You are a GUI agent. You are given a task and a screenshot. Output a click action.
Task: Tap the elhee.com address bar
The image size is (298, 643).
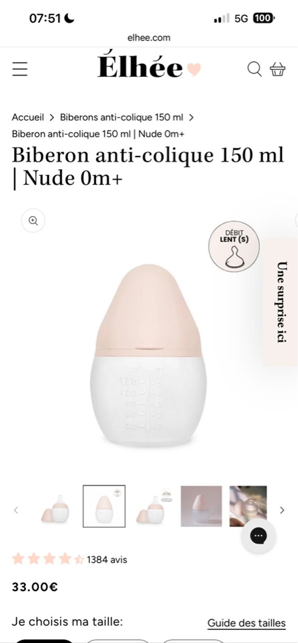[x=149, y=37]
